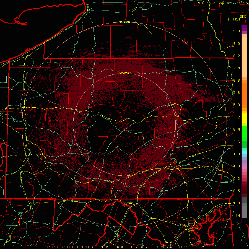
Task: Click the 5.8 value on the color scale
Action: click(x=237, y=93)
